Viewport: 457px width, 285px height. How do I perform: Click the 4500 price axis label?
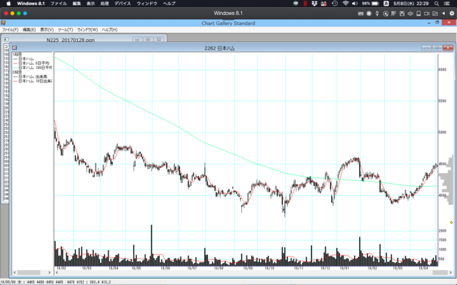click(443, 164)
